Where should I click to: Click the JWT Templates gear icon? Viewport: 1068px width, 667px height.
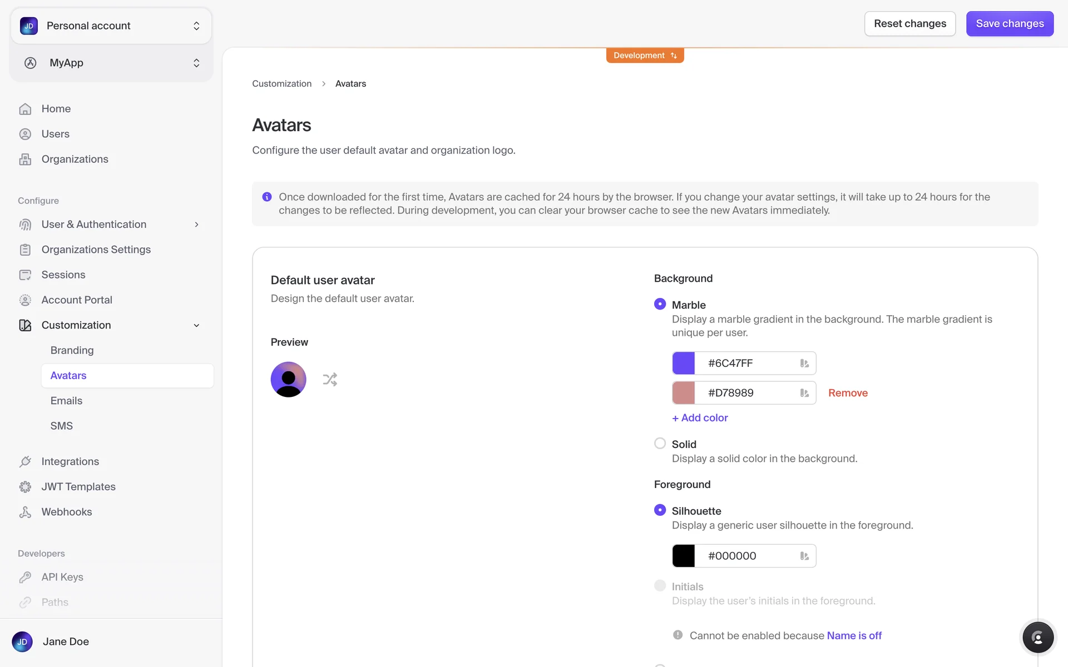pos(25,487)
